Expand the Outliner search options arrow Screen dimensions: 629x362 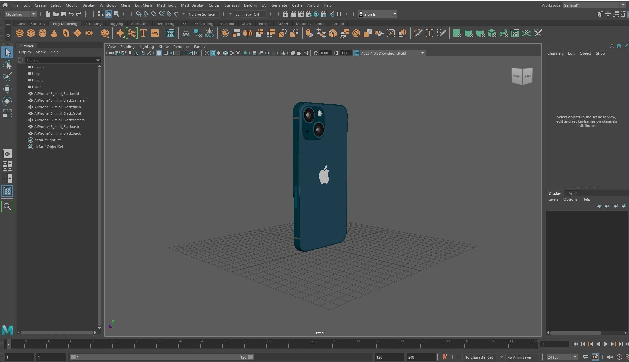point(98,60)
